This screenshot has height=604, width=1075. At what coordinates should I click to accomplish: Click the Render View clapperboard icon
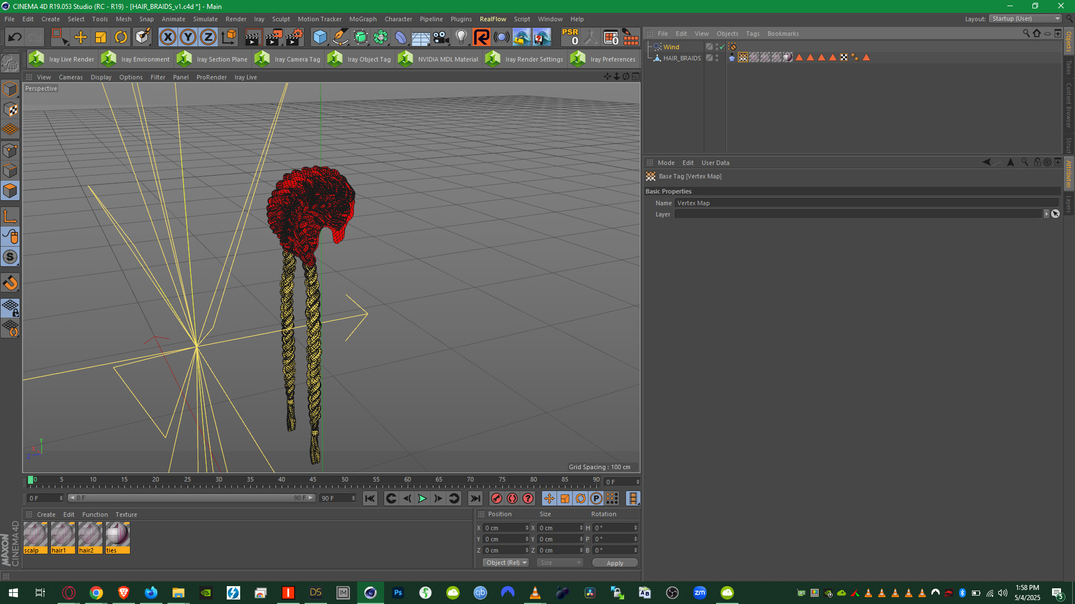tap(253, 37)
